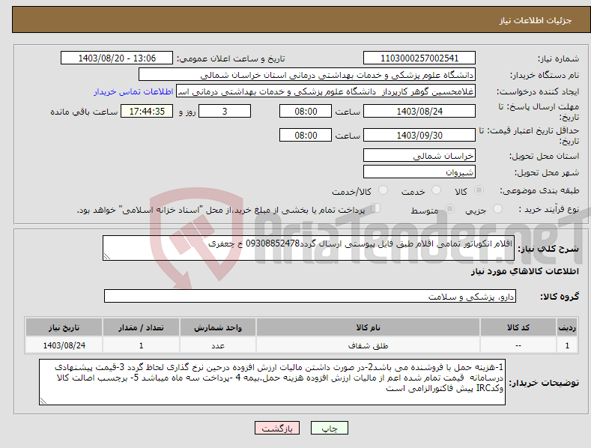Click the resize handle of شرح کلی نیاز textarea
The height and width of the screenshot is (448, 591).
pos(107,256)
